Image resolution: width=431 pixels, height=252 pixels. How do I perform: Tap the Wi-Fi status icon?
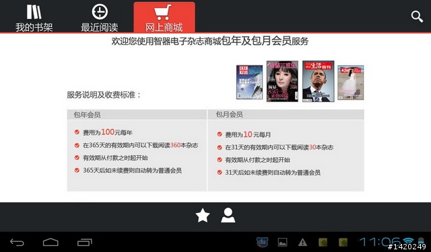(409, 241)
